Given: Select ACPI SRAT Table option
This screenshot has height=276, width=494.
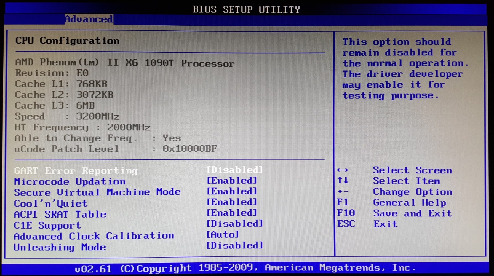Looking at the screenshot, I should pos(60,214).
